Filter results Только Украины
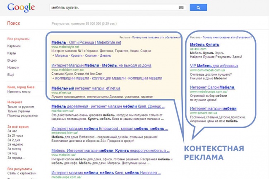The height and width of the screenshot is (179, 269). (19, 111)
